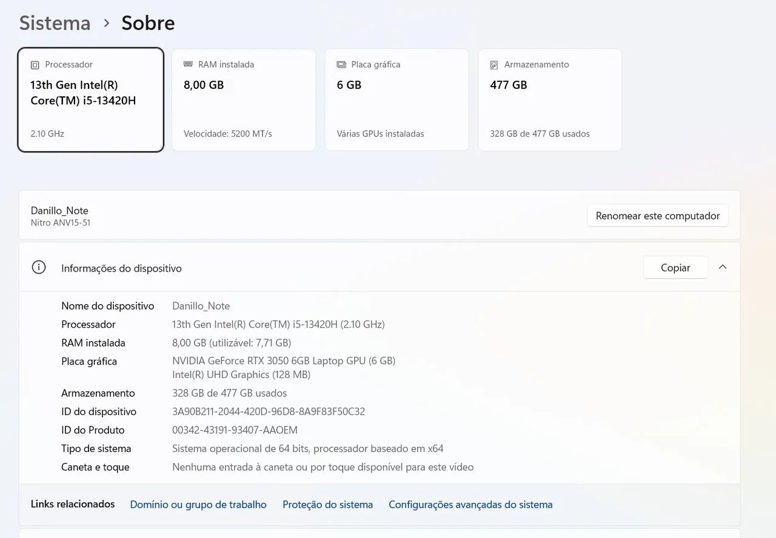Open the Processador card
Image resolution: width=776 pixels, height=538 pixels.
click(91, 99)
